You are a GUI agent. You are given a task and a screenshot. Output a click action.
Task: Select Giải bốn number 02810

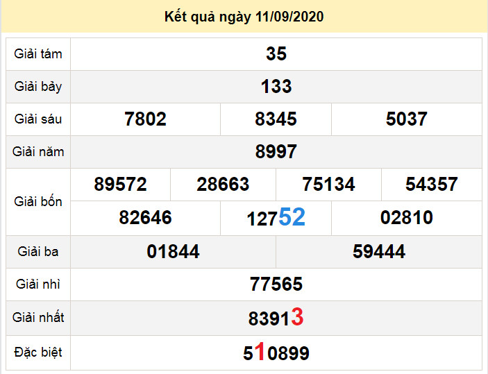point(407,217)
